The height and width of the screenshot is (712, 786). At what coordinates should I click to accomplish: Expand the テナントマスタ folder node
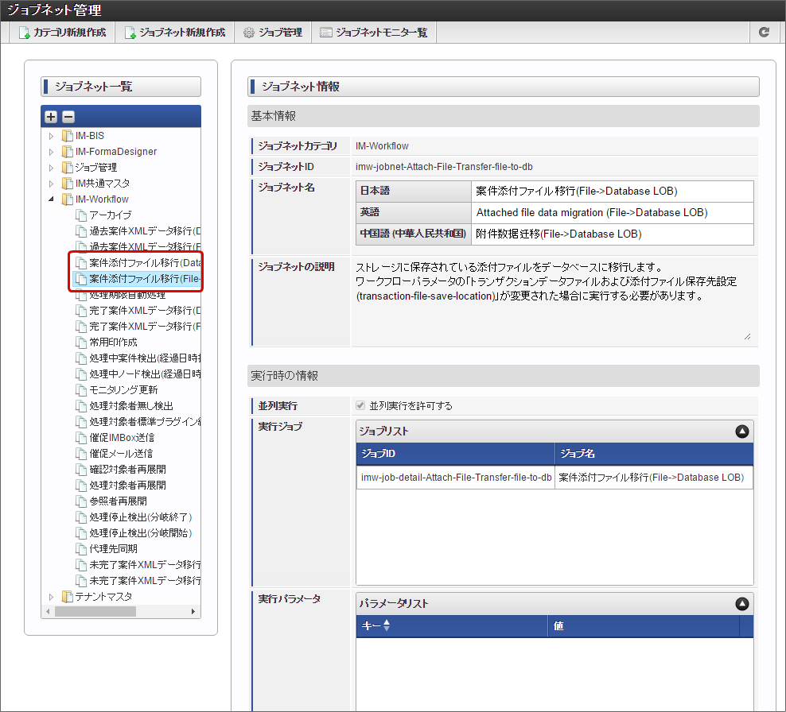51,597
